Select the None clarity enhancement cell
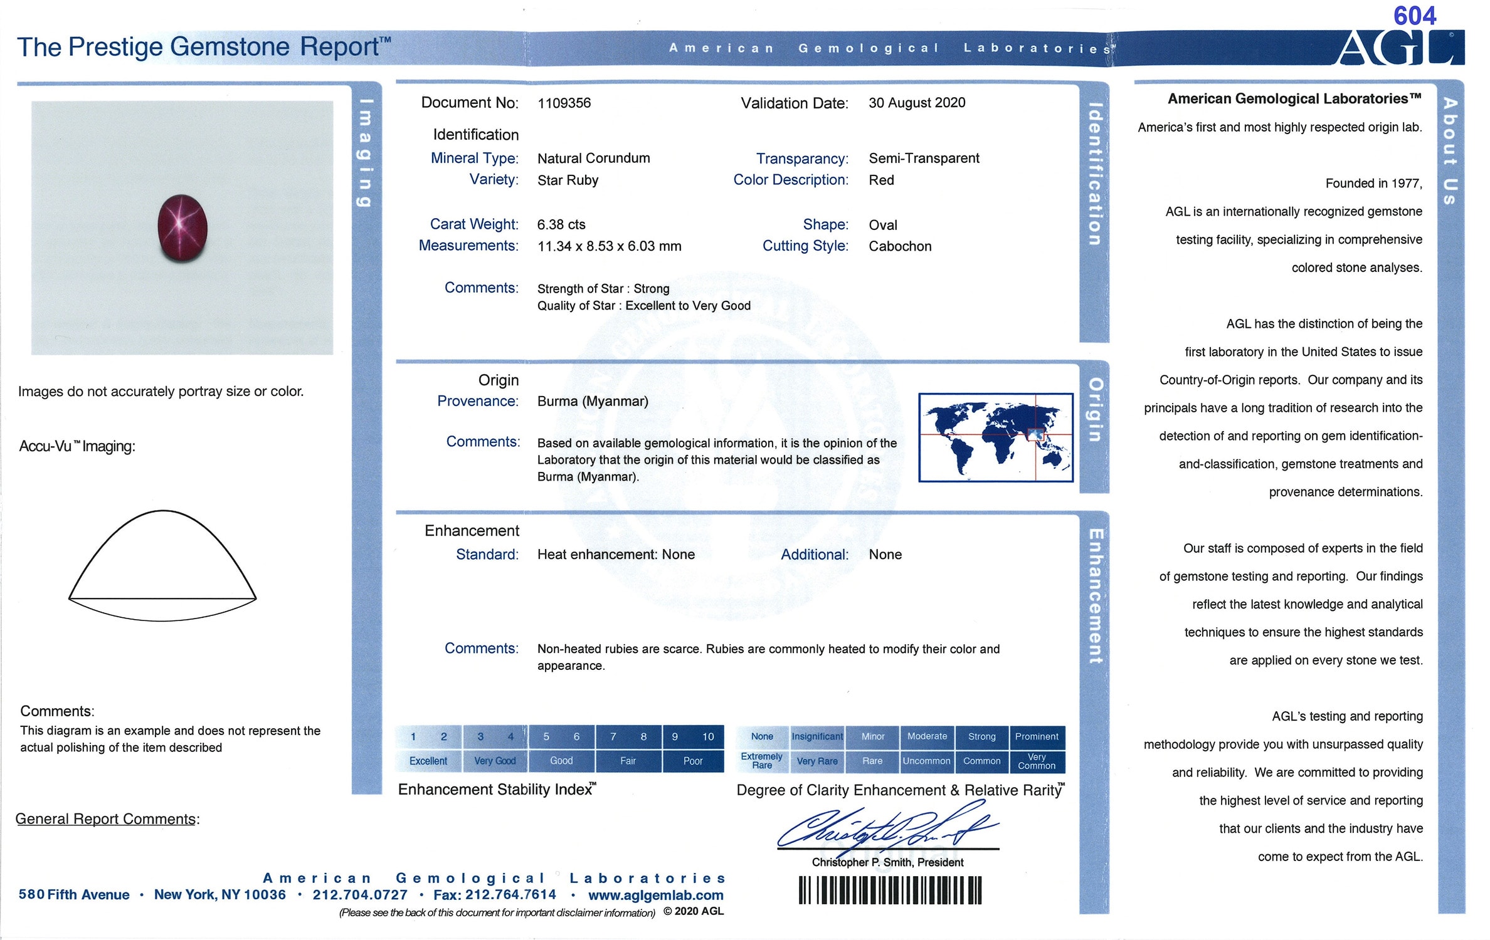The height and width of the screenshot is (940, 1490). tap(762, 736)
